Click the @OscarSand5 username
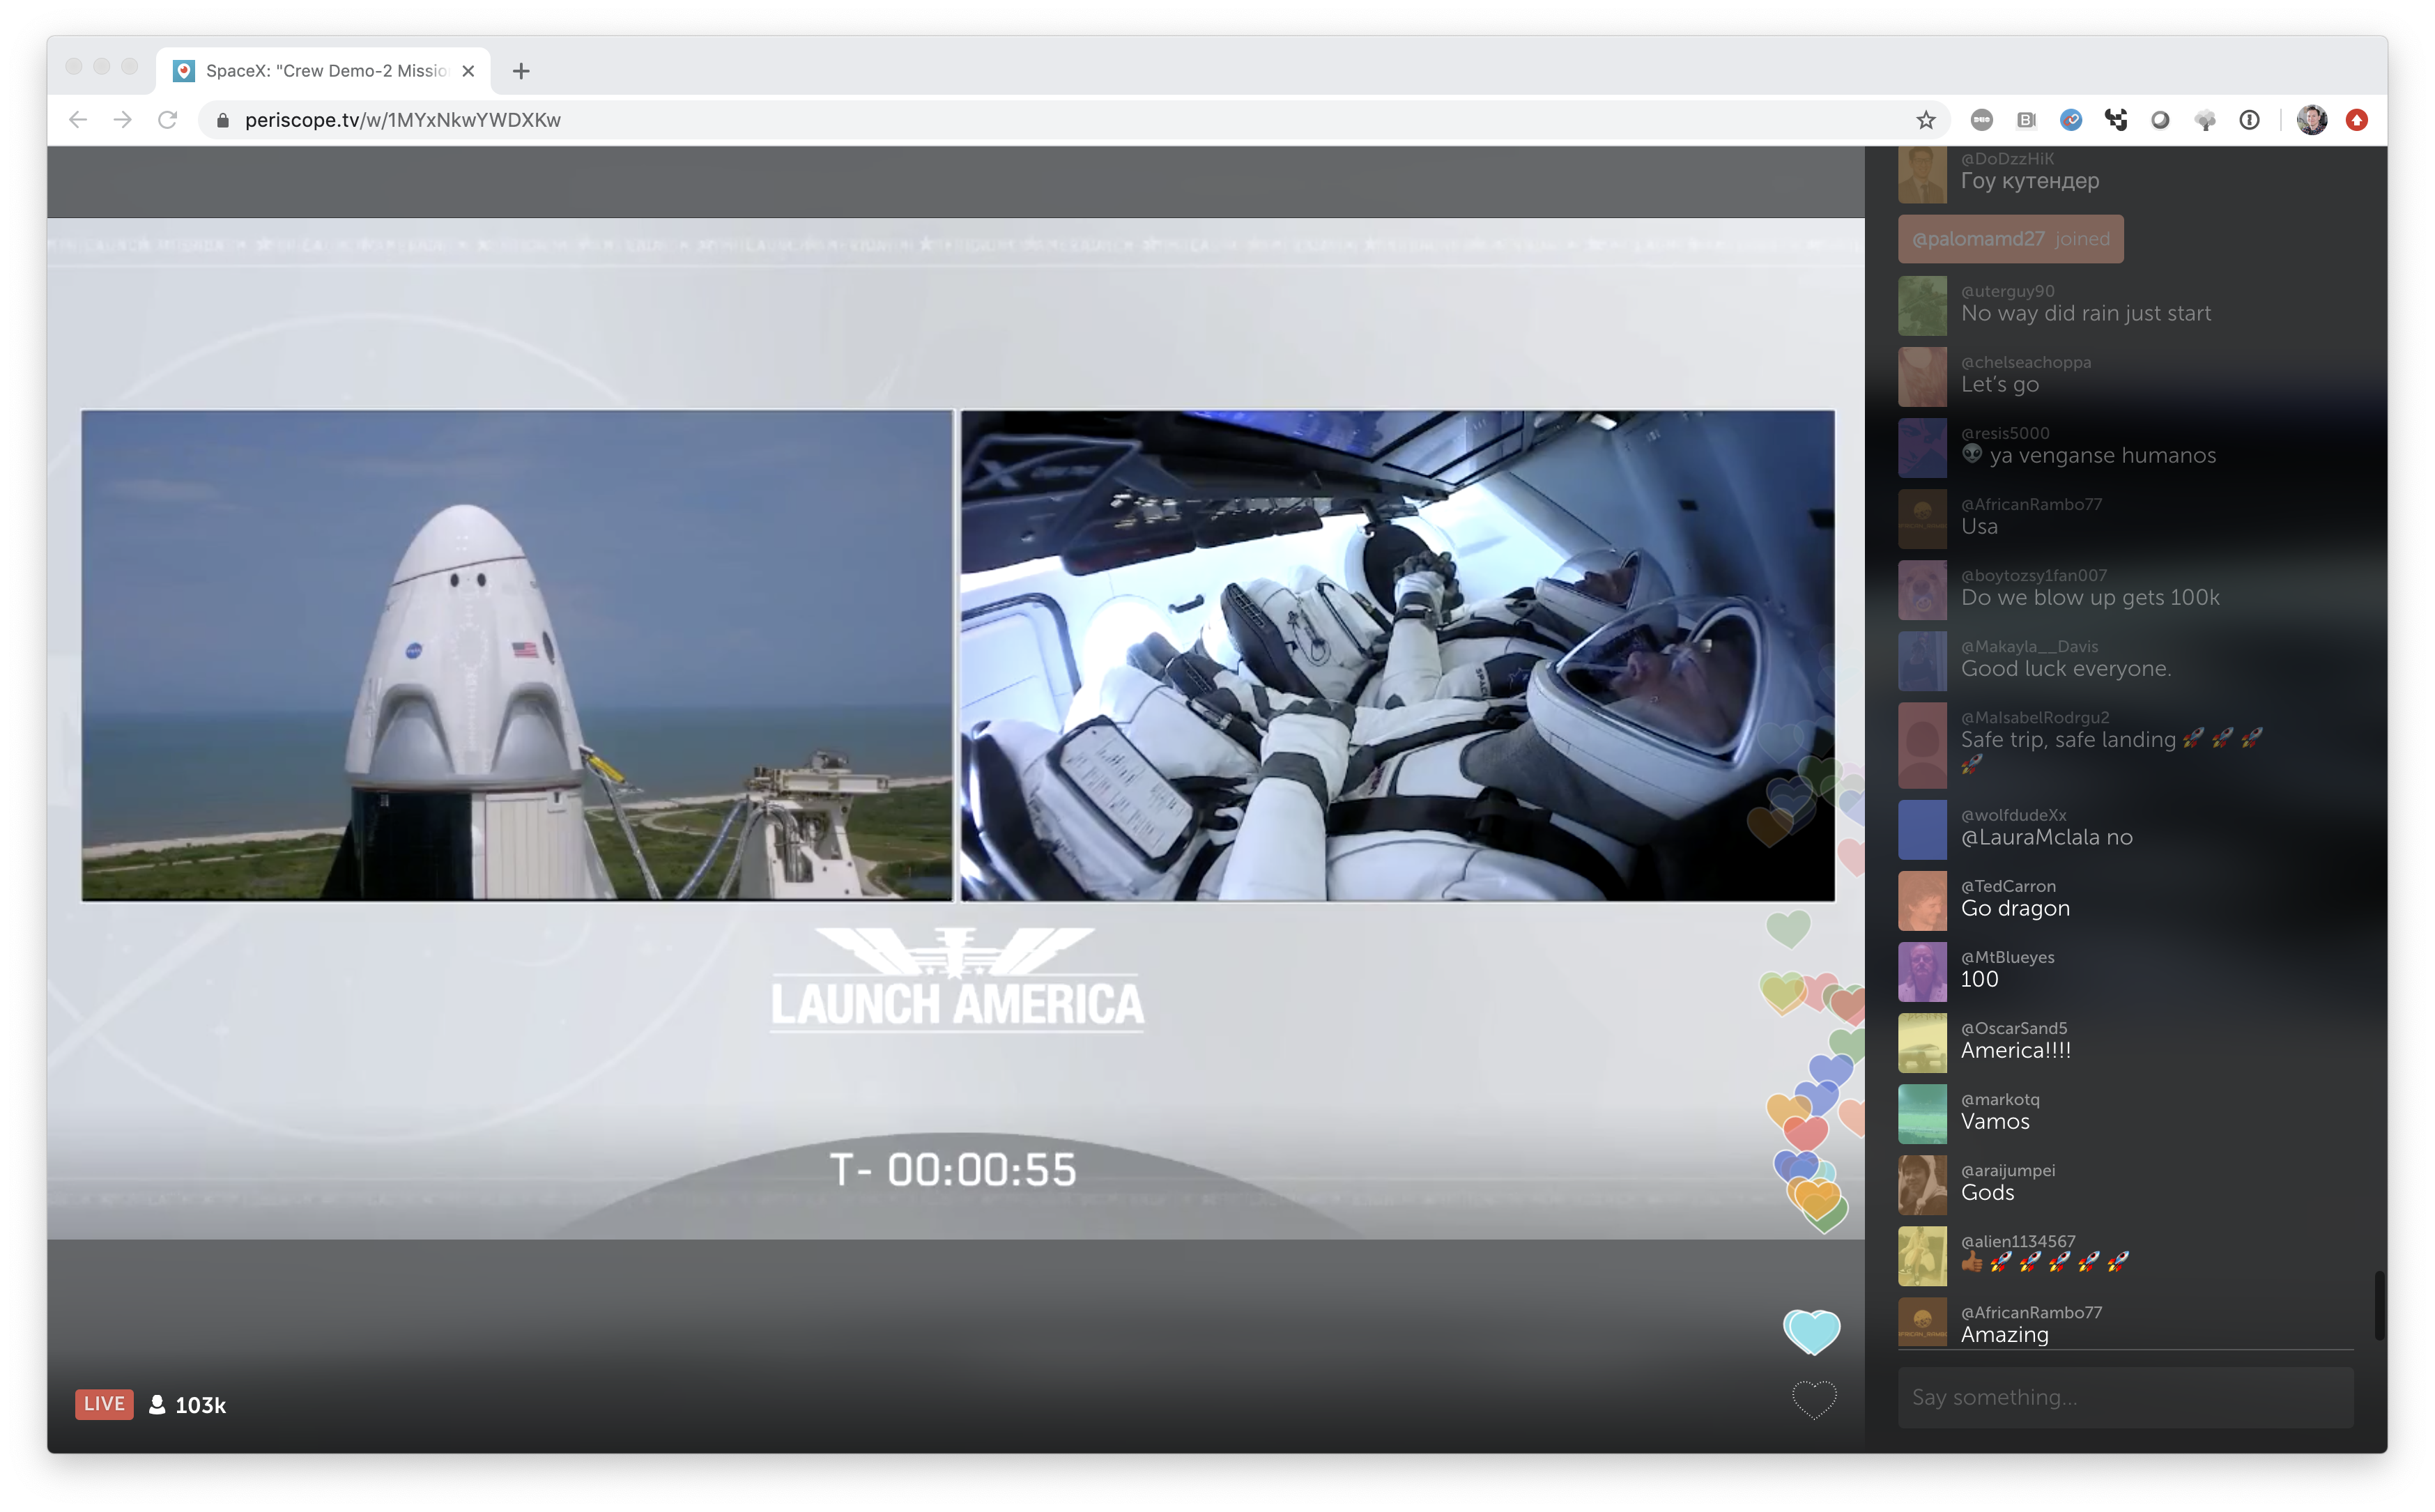2435x1512 pixels. (2013, 1028)
